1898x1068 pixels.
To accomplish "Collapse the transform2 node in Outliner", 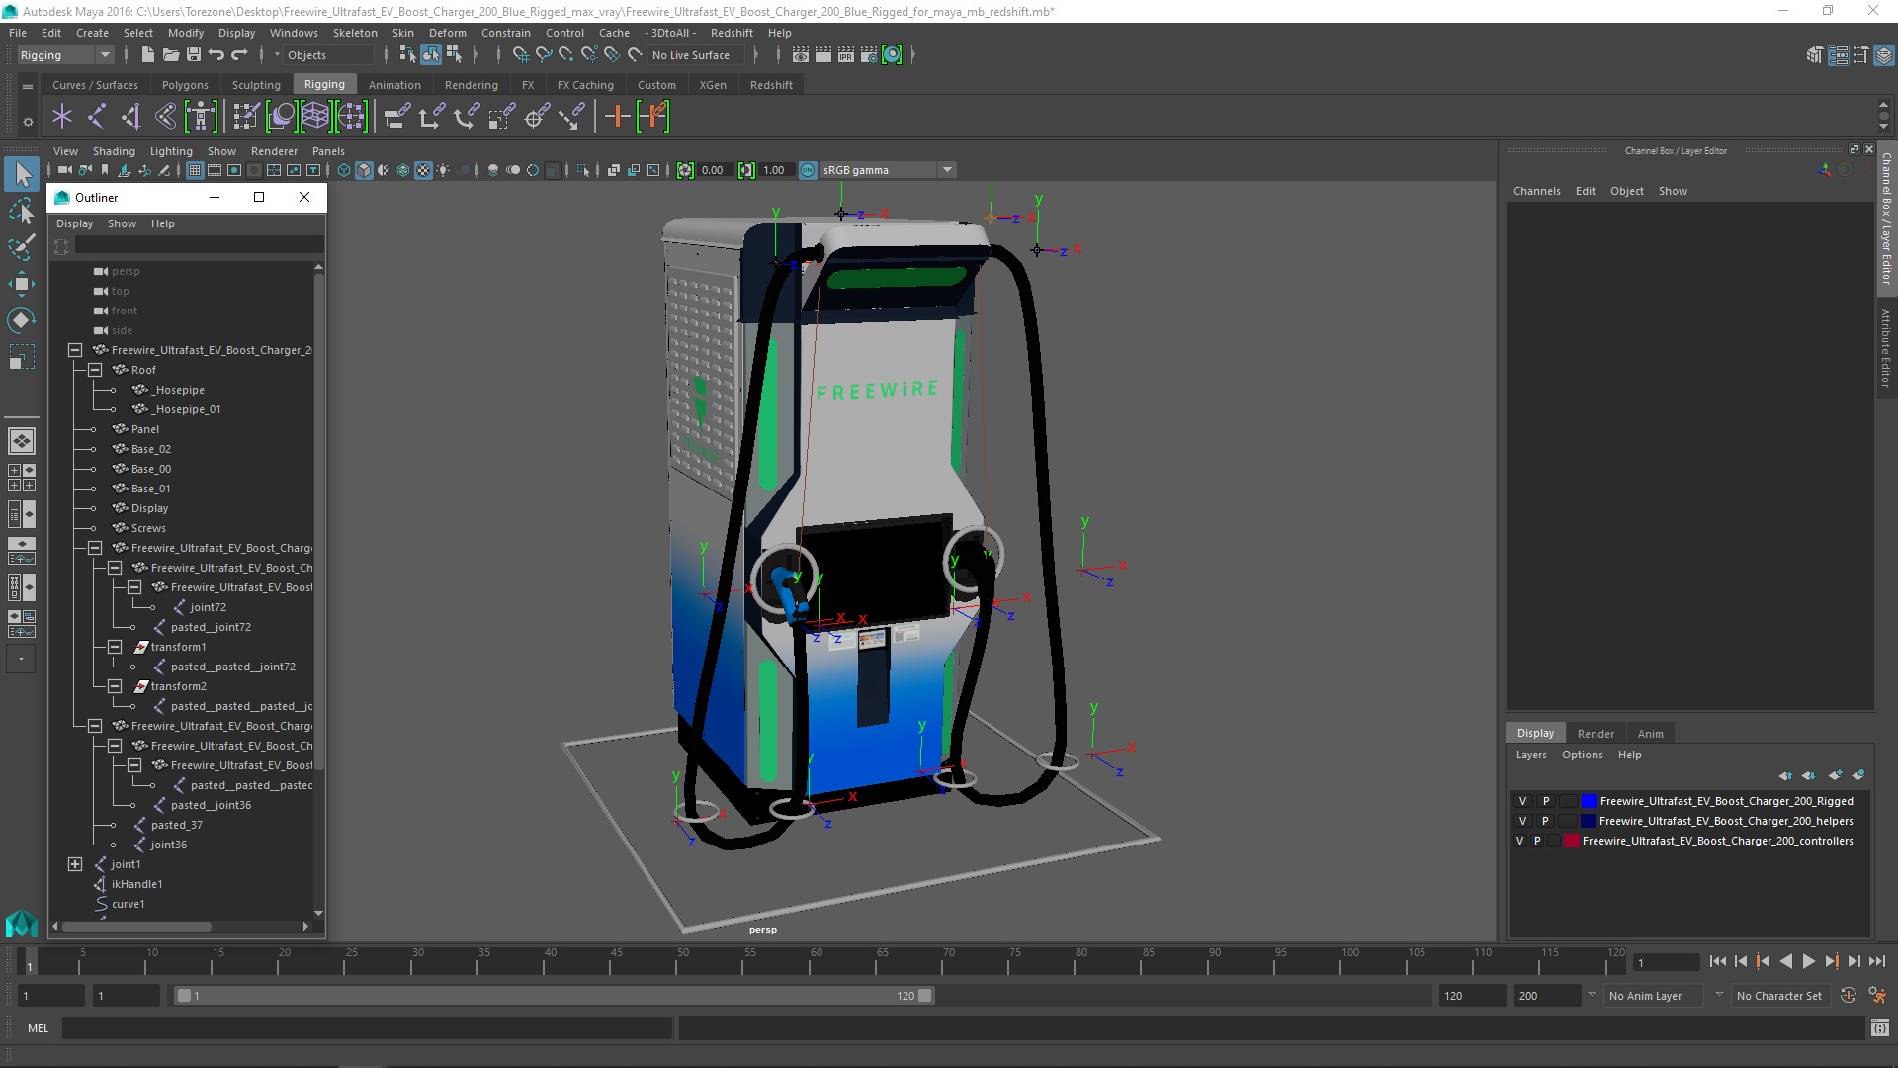I will click(x=115, y=686).
